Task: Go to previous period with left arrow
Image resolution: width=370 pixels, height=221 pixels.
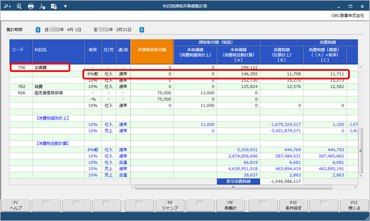Action: 38,30
